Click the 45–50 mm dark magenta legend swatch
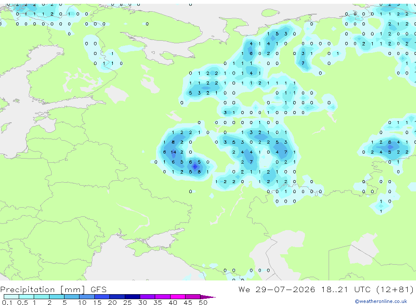 (193, 297)
